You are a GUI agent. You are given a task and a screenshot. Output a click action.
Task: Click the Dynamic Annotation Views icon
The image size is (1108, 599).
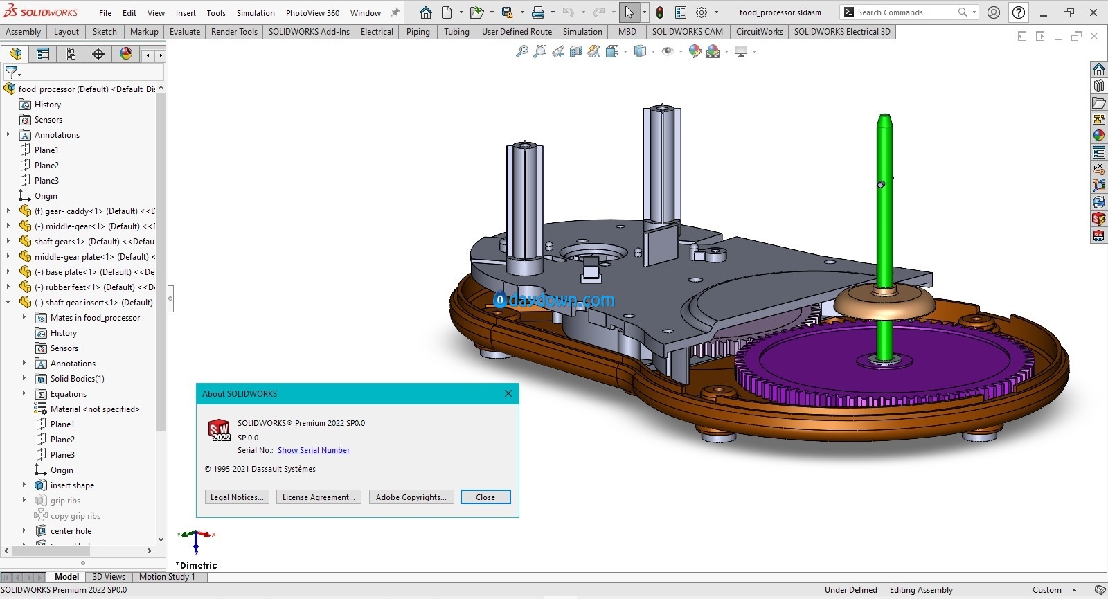click(x=594, y=51)
